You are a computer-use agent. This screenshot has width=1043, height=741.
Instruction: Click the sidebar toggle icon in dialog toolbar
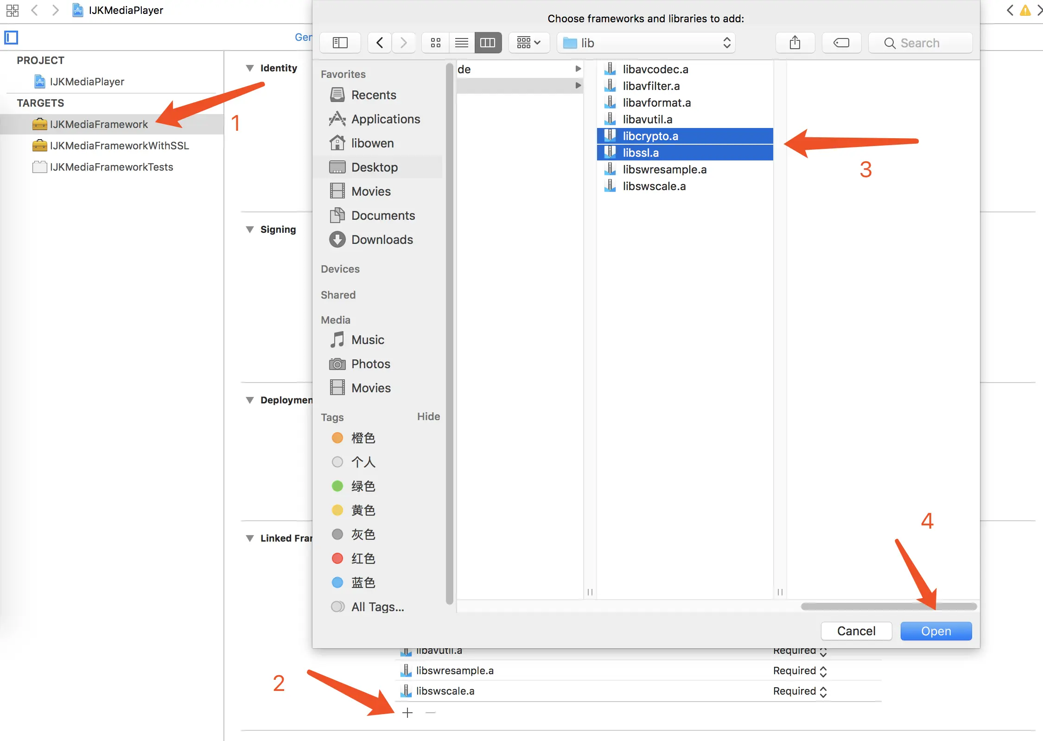[x=340, y=43]
